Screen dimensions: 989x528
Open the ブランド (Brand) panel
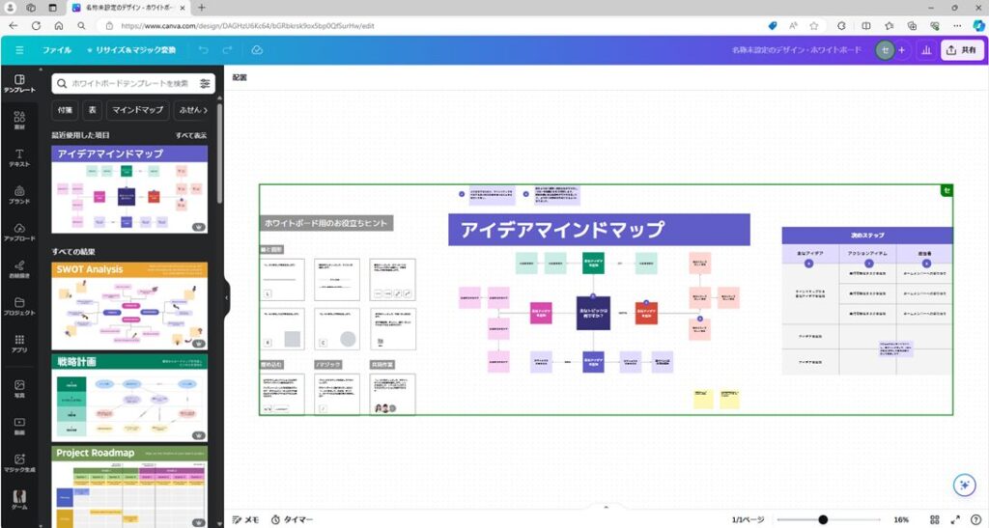coord(19,195)
